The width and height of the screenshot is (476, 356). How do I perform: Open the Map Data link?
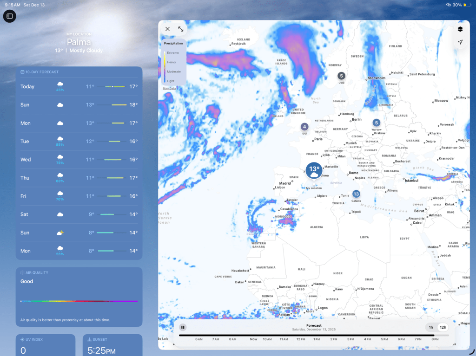169,88
